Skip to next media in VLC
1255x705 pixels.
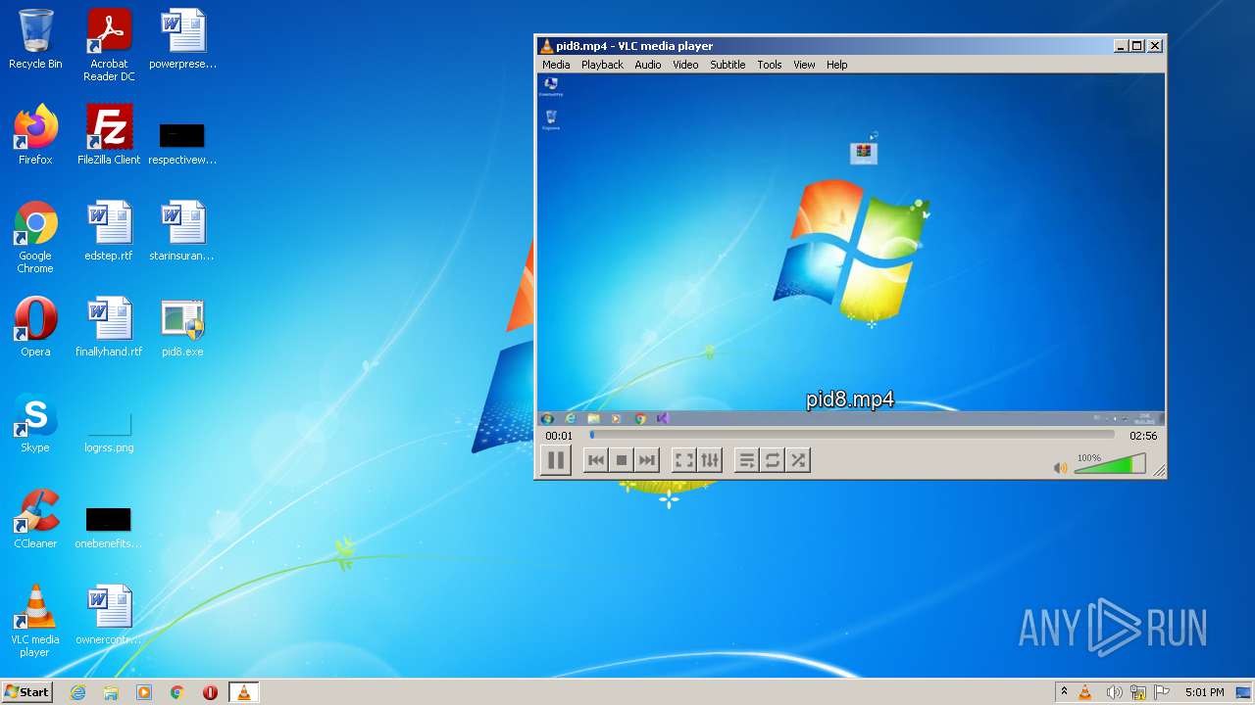click(646, 460)
